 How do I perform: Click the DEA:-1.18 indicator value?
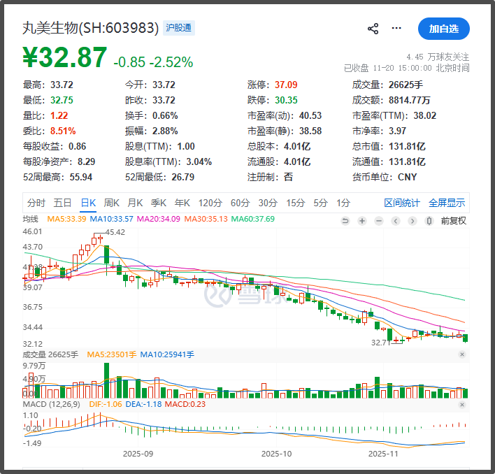coord(143,404)
